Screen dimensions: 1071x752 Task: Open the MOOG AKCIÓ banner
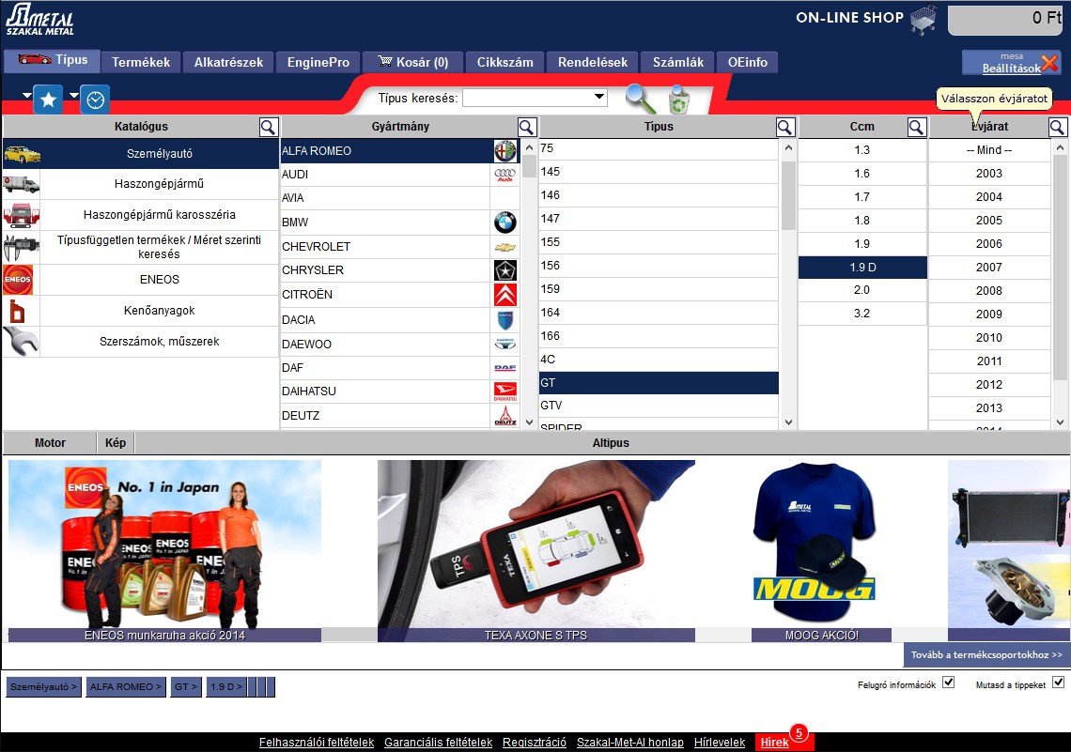click(821, 551)
